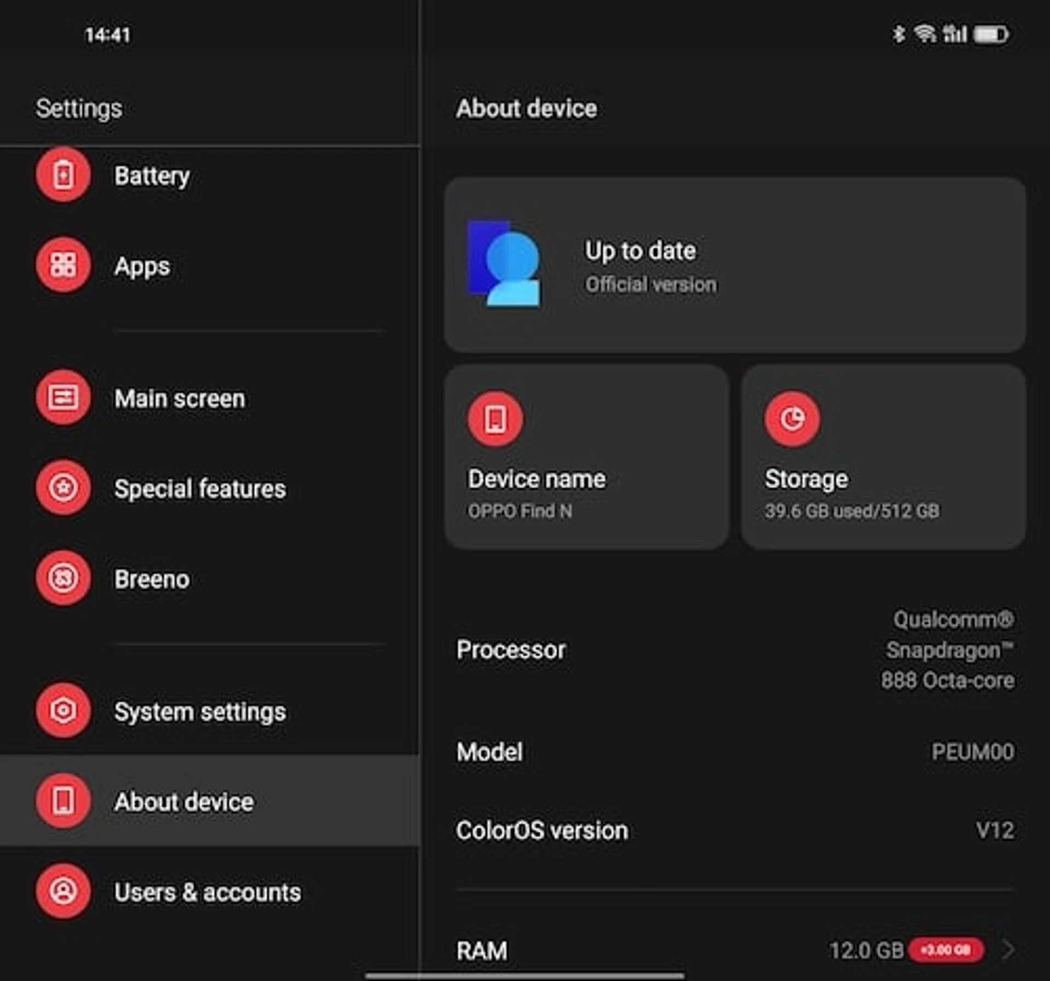Tap the Processor row
The width and height of the screenshot is (1050, 981).
(x=735, y=650)
